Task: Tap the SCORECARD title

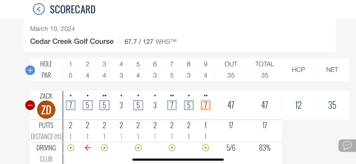Action: coord(73,9)
